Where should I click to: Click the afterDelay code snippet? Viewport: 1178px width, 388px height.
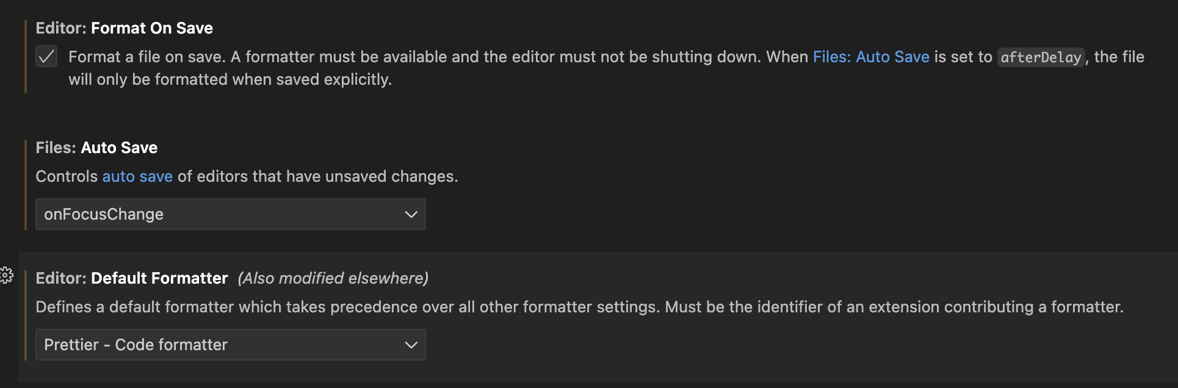click(x=1040, y=56)
